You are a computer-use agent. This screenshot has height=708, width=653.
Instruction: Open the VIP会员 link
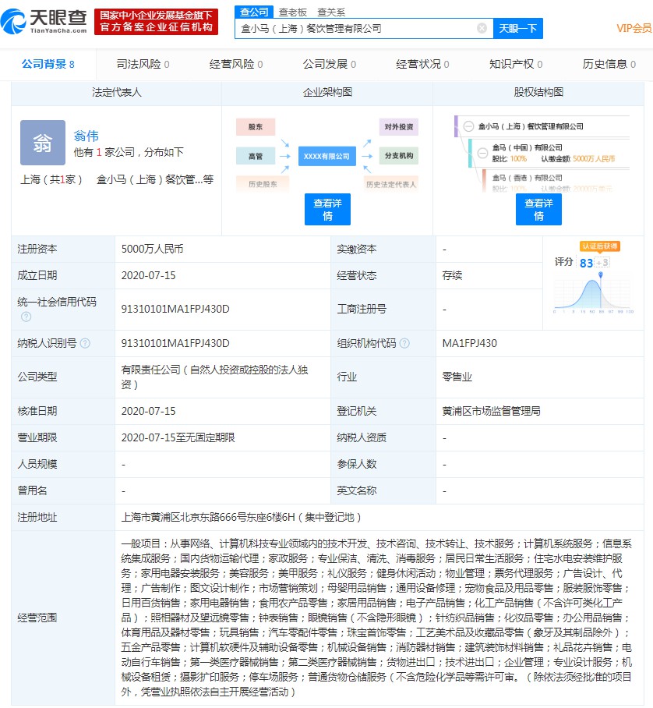point(634,28)
